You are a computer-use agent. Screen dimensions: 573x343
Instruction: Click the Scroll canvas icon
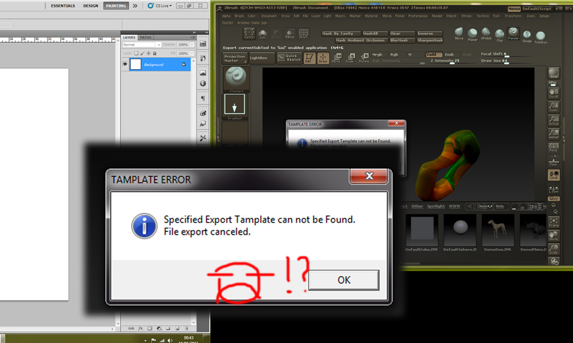click(554, 93)
